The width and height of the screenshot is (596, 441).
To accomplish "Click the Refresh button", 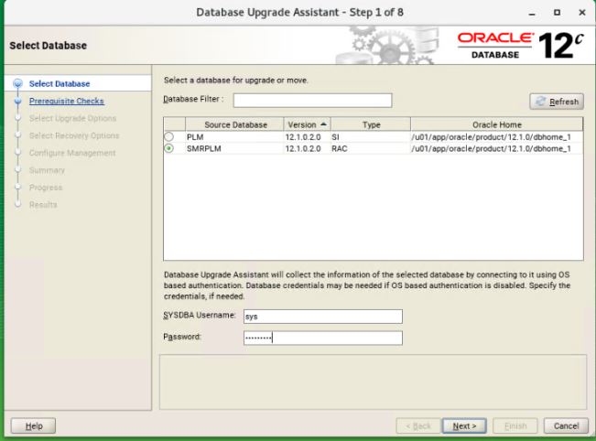I will click(557, 102).
